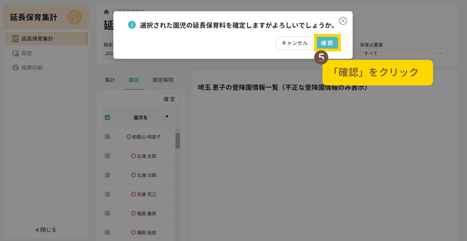Toggle the select-all checkbox in header

[x=107, y=117]
